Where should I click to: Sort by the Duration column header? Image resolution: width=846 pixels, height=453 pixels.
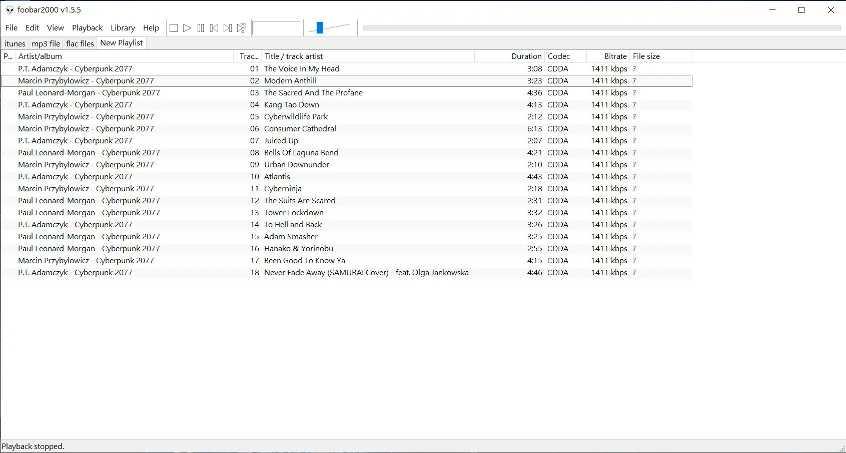(x=509, y=56)
